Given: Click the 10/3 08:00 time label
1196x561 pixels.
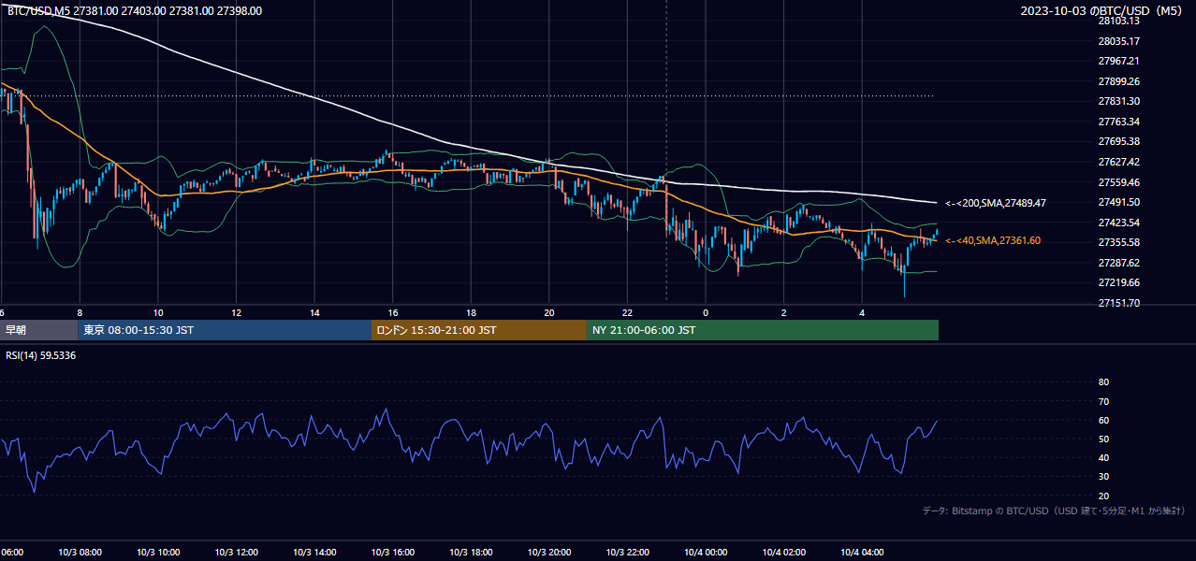Looking at the screenshot, I should pos(80,553).
